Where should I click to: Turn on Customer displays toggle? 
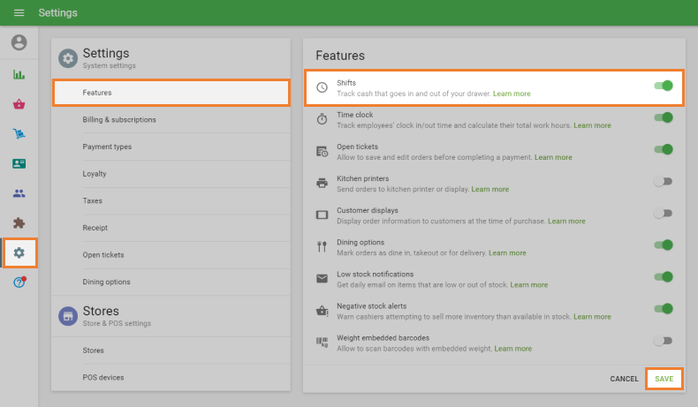pyautogui.click(x=663, y=214)
